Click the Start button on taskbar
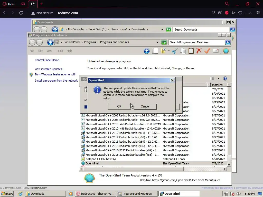The height and width of the screenshot is (197, 263). click(x=7, y=194)
